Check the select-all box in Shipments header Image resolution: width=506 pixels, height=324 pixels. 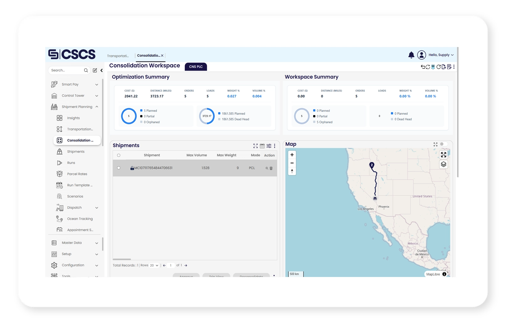tap(119, 155)
